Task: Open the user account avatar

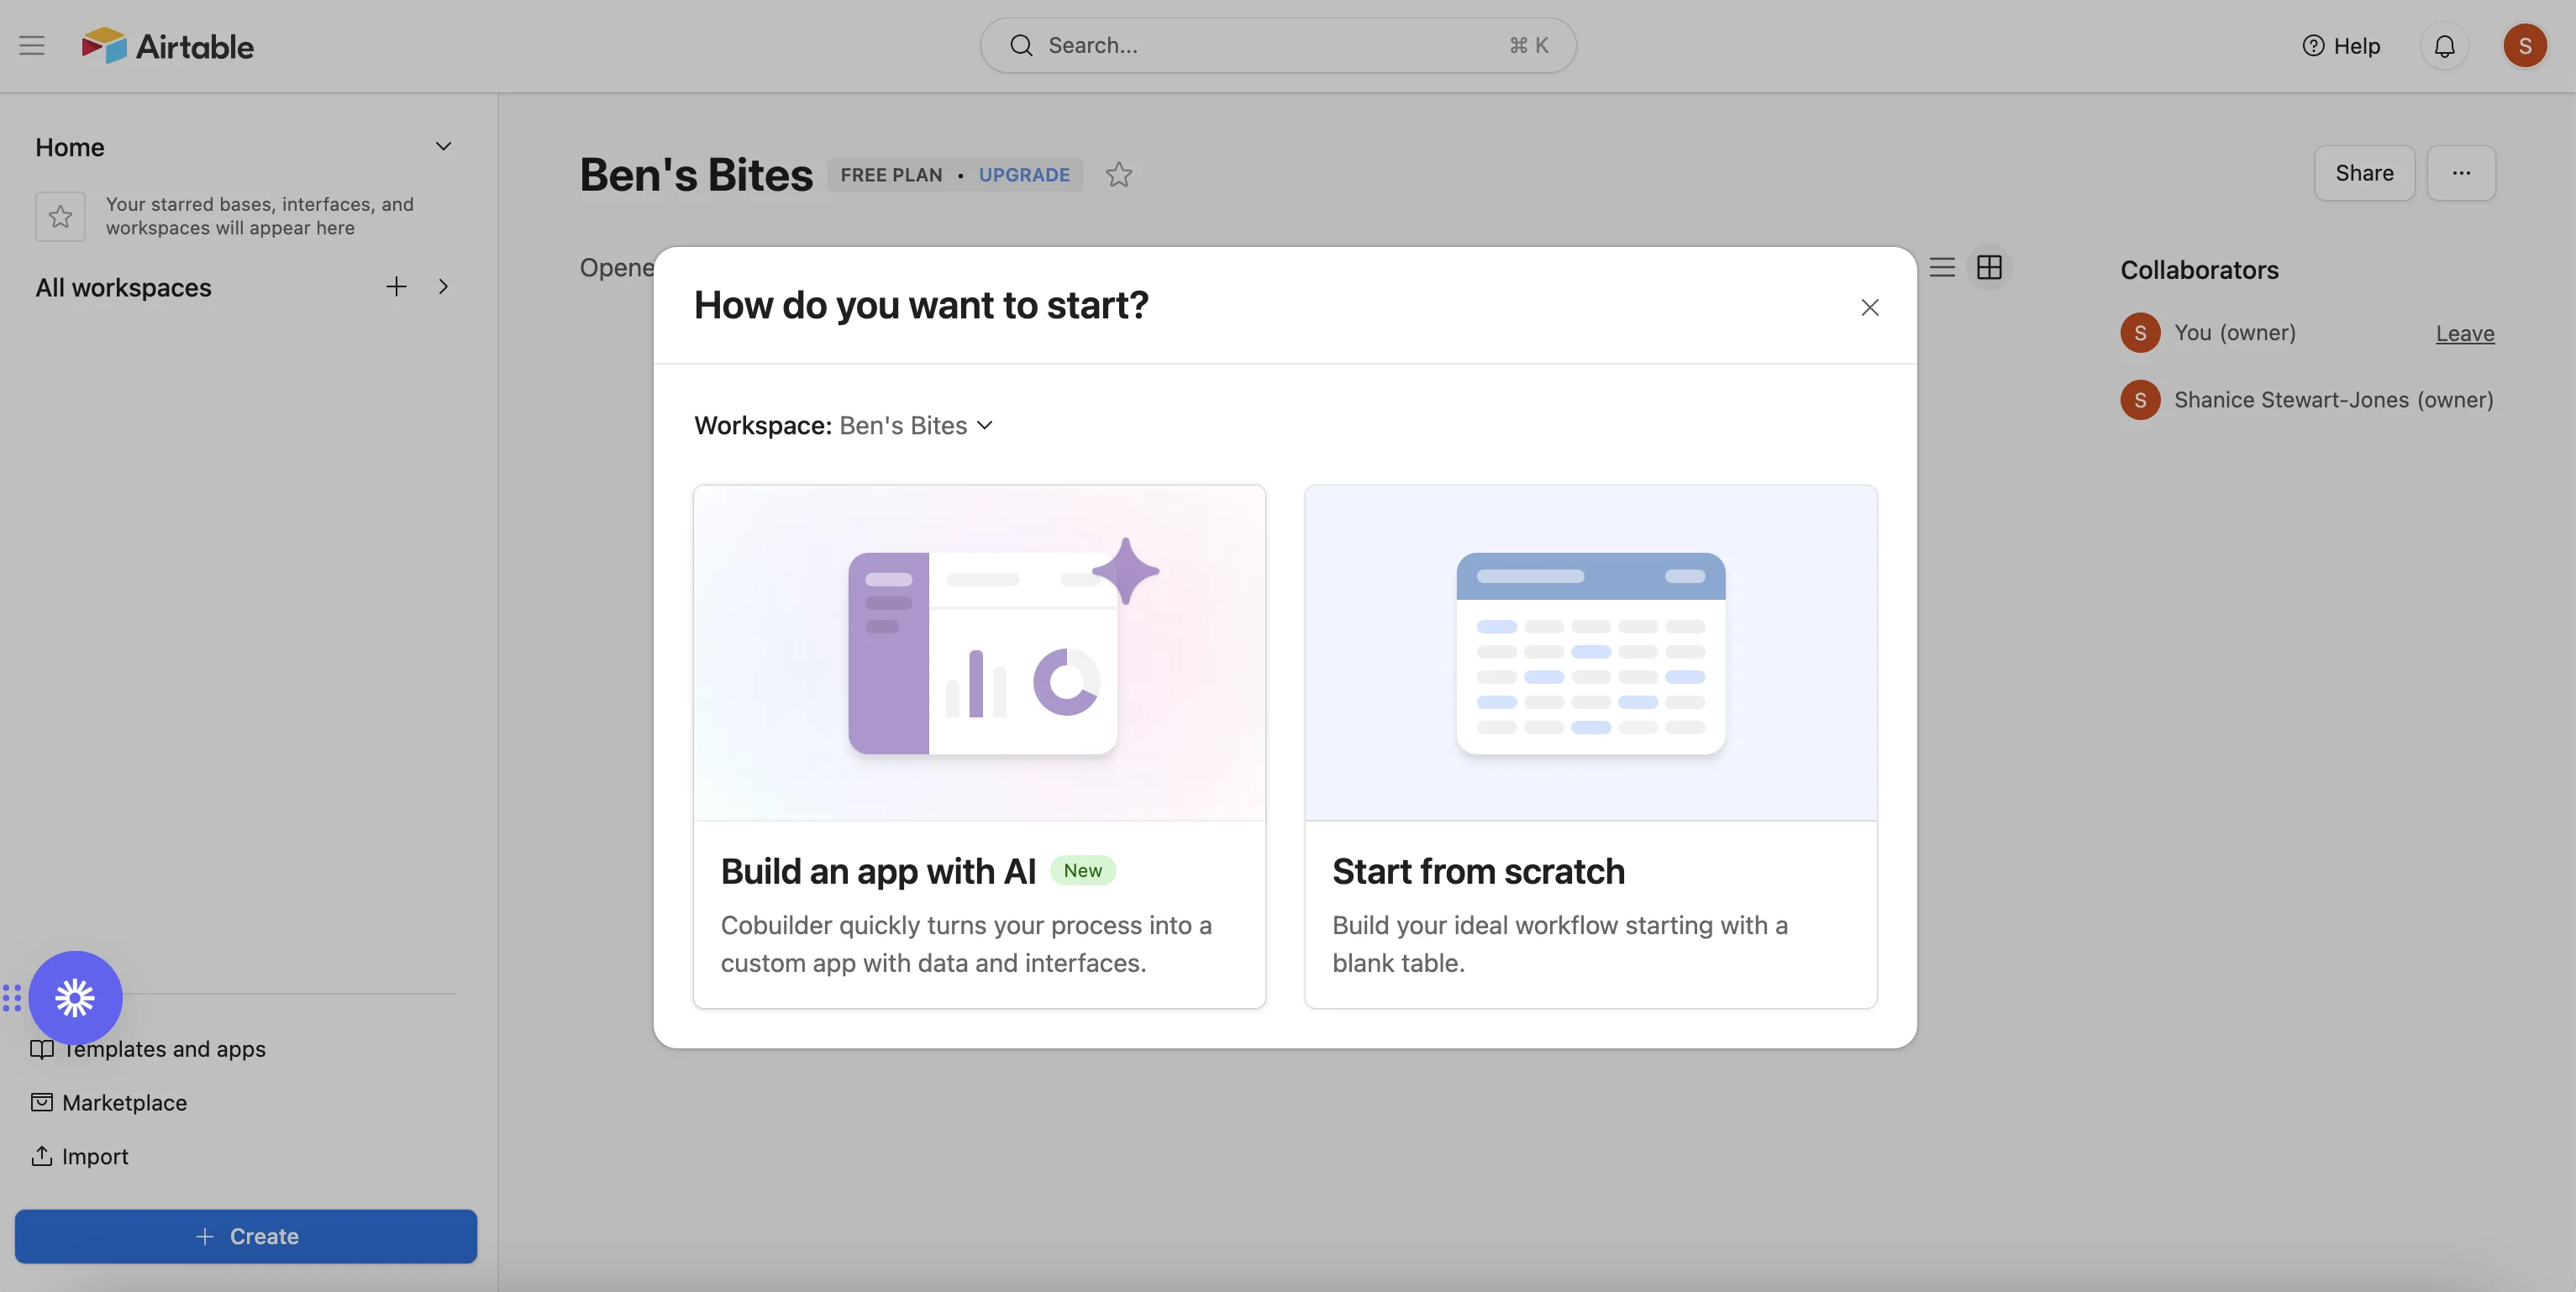Action: tap(2524, 46)
